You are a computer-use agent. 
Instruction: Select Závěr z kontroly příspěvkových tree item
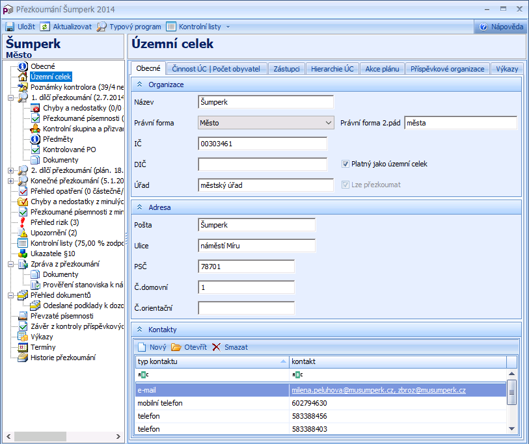tap(77, 326)
